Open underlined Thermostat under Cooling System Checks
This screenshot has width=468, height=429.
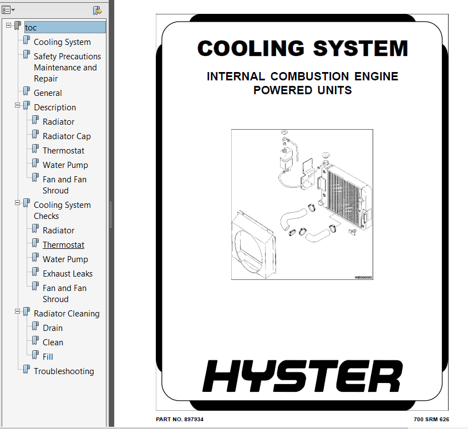tap(63, 245)
